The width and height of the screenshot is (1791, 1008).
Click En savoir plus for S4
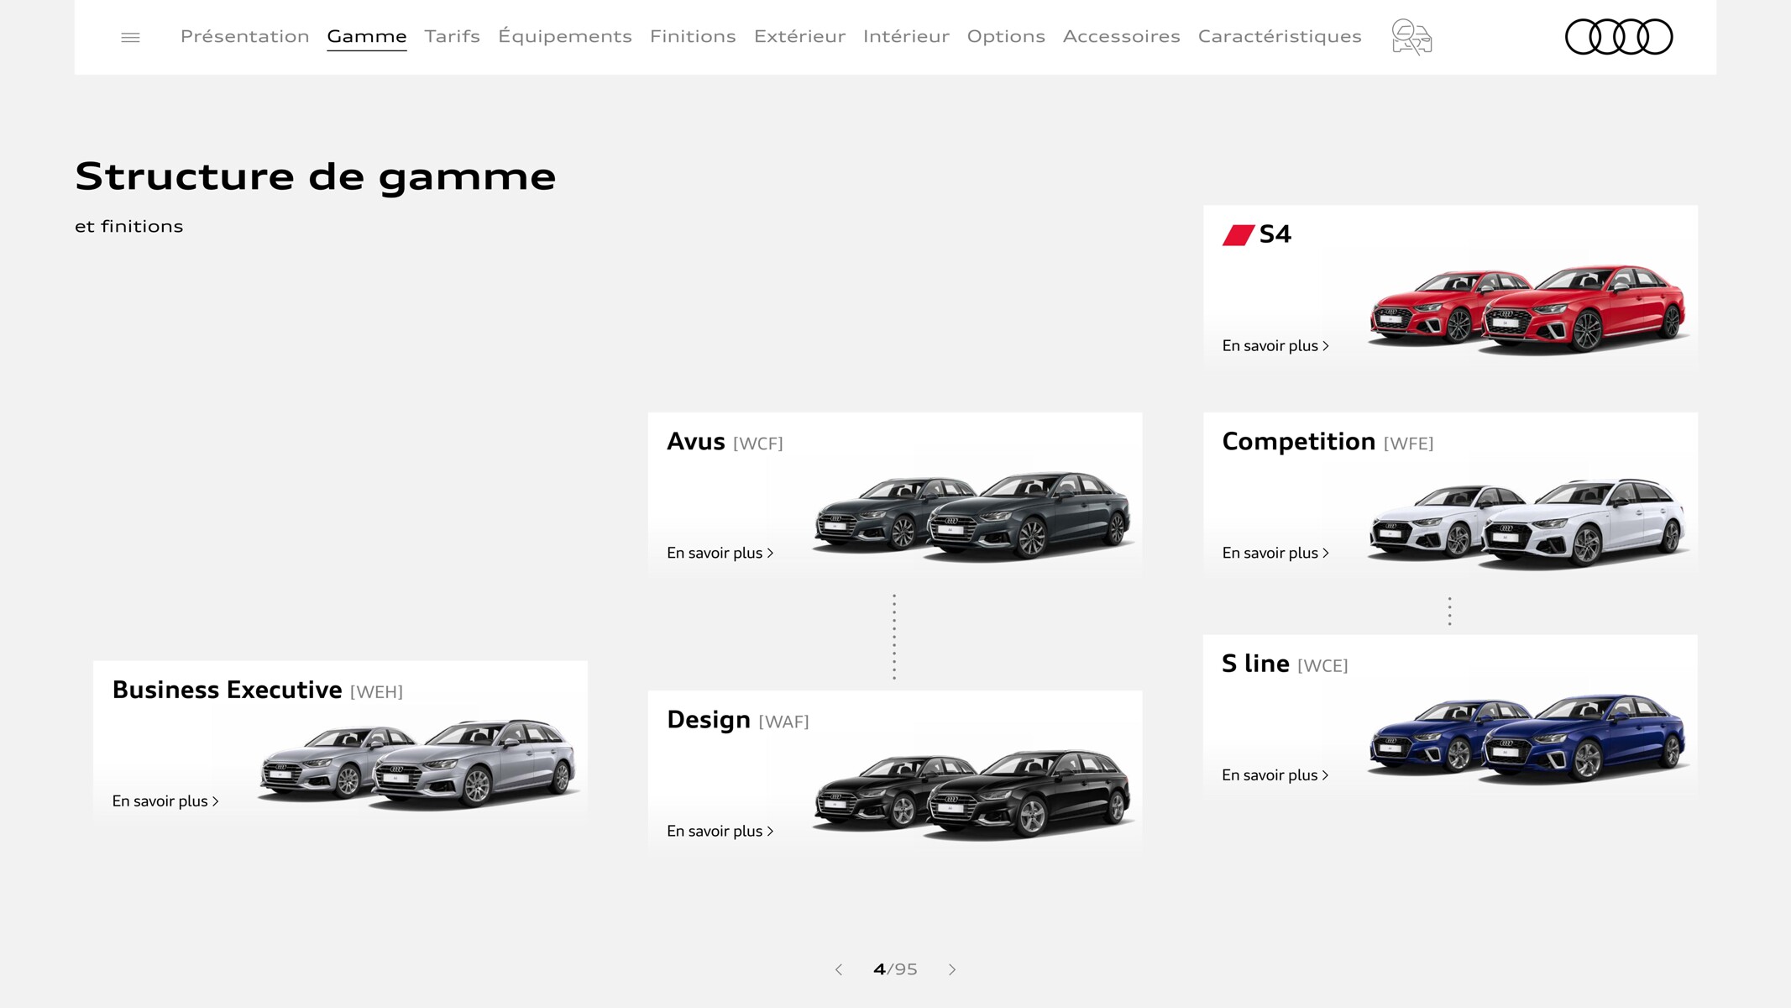click(1275, 346)
